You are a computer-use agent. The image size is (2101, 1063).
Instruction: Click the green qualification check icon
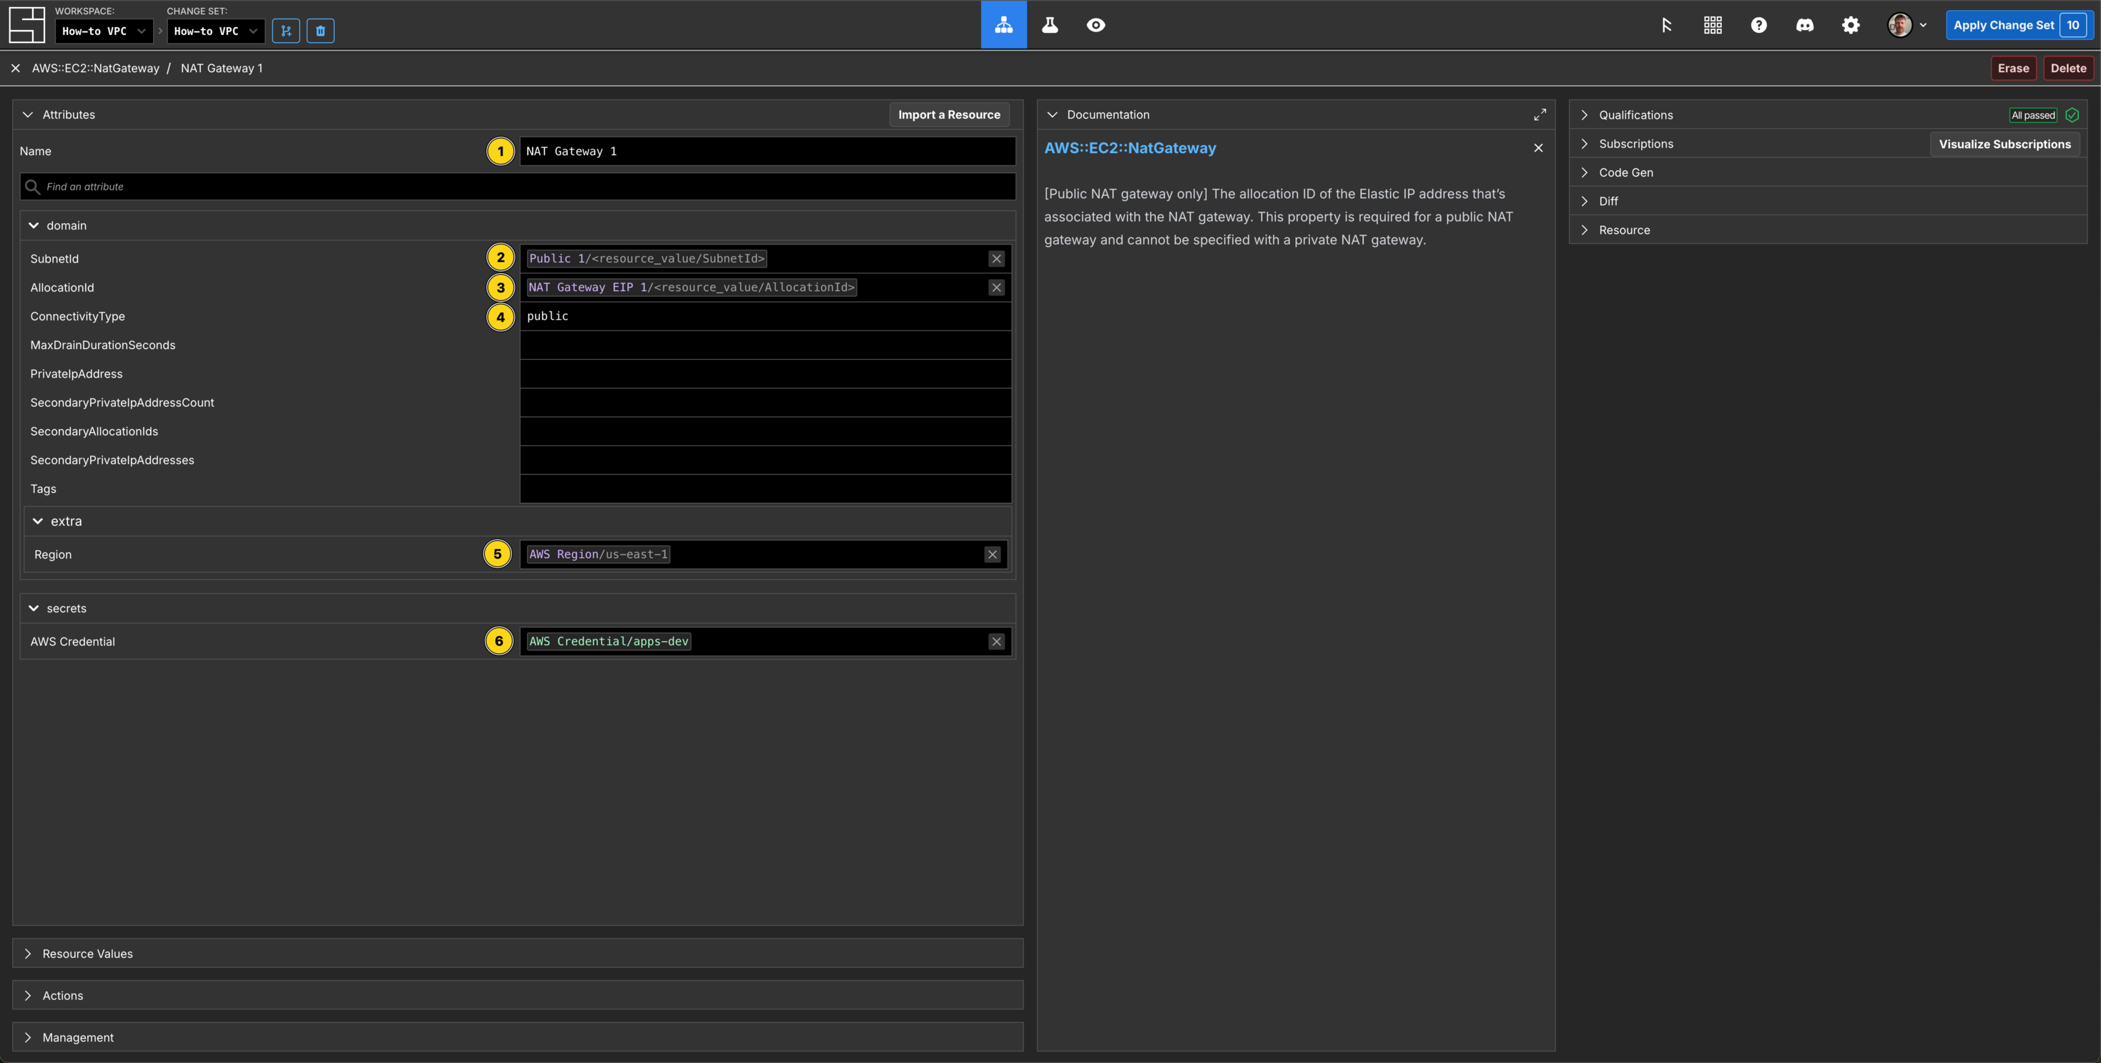coord(2072,115)
